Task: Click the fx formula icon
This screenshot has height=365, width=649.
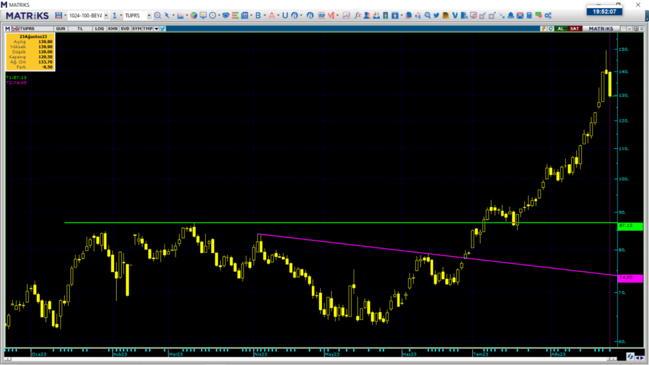Action: pyautogui.click(x=357, y=15)
